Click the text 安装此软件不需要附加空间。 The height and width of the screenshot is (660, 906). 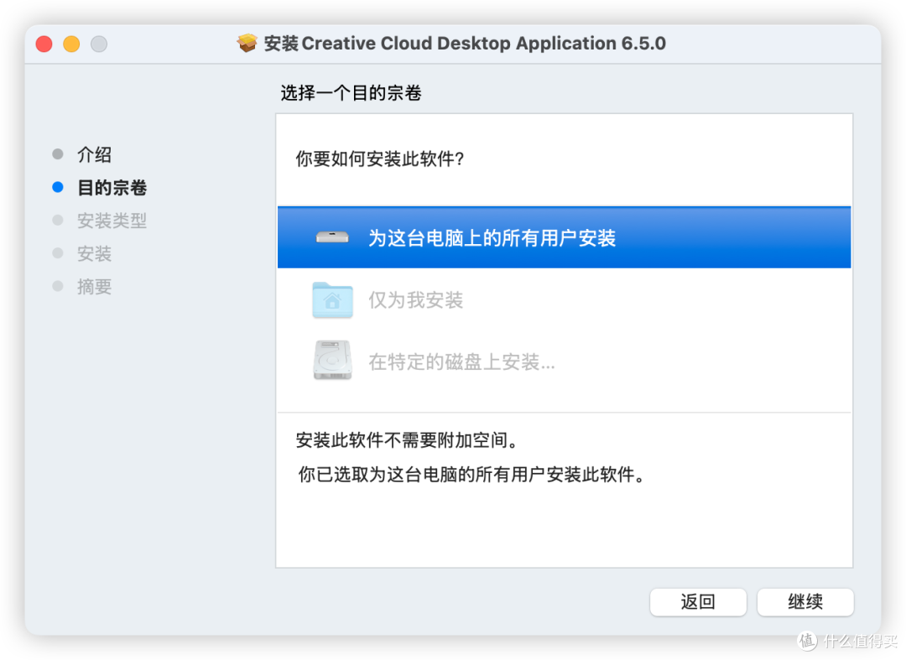(408, 440)
